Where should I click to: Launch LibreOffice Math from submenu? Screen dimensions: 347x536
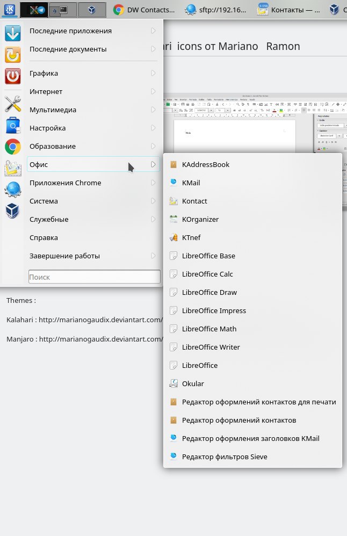point(252,329)
